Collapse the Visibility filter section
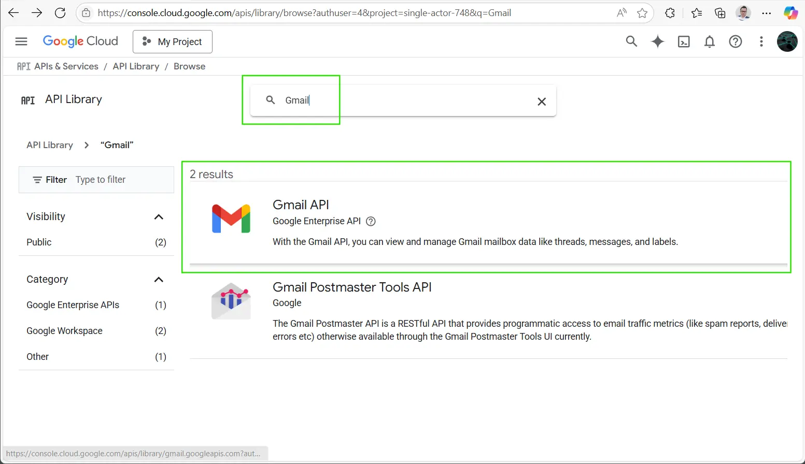The image size is (805, 464). tap(159, 217)
